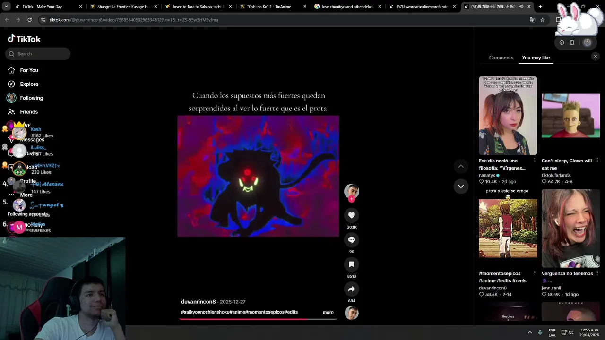Bookmark this page with the star

tap(543, 20)
